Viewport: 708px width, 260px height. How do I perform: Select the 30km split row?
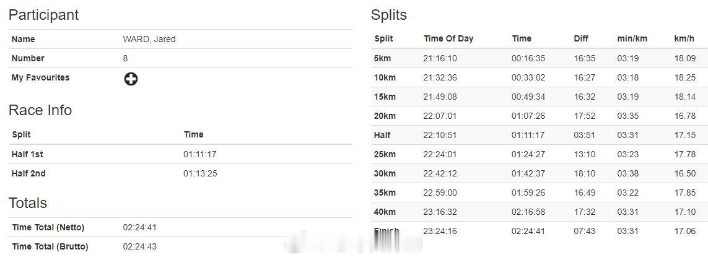[x=539, y=173]
